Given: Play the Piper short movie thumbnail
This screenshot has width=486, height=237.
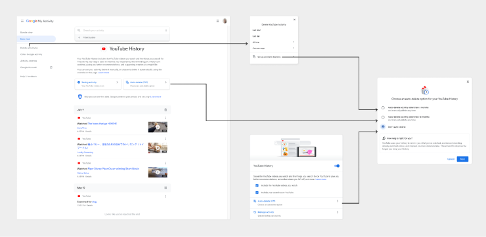Looking at the screenshot, I should coord(158,172).
